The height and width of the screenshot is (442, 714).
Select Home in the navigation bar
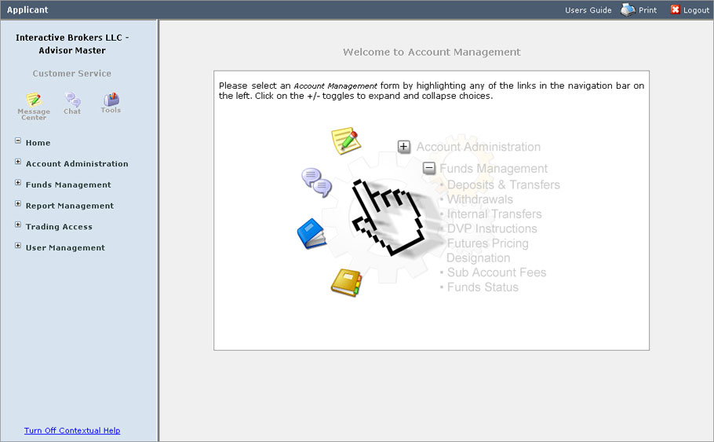coord(38,143)
